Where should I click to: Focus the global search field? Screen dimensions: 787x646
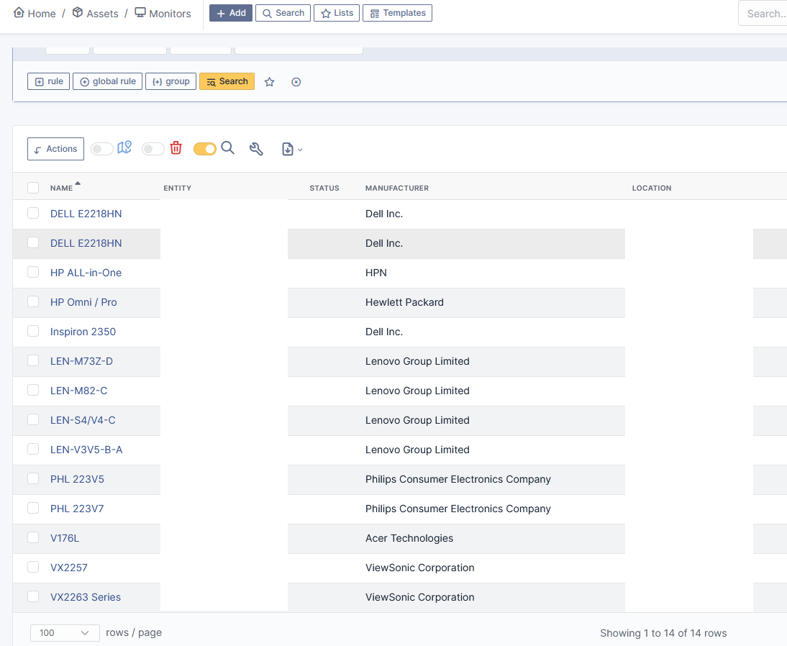[x=763, y=14]
